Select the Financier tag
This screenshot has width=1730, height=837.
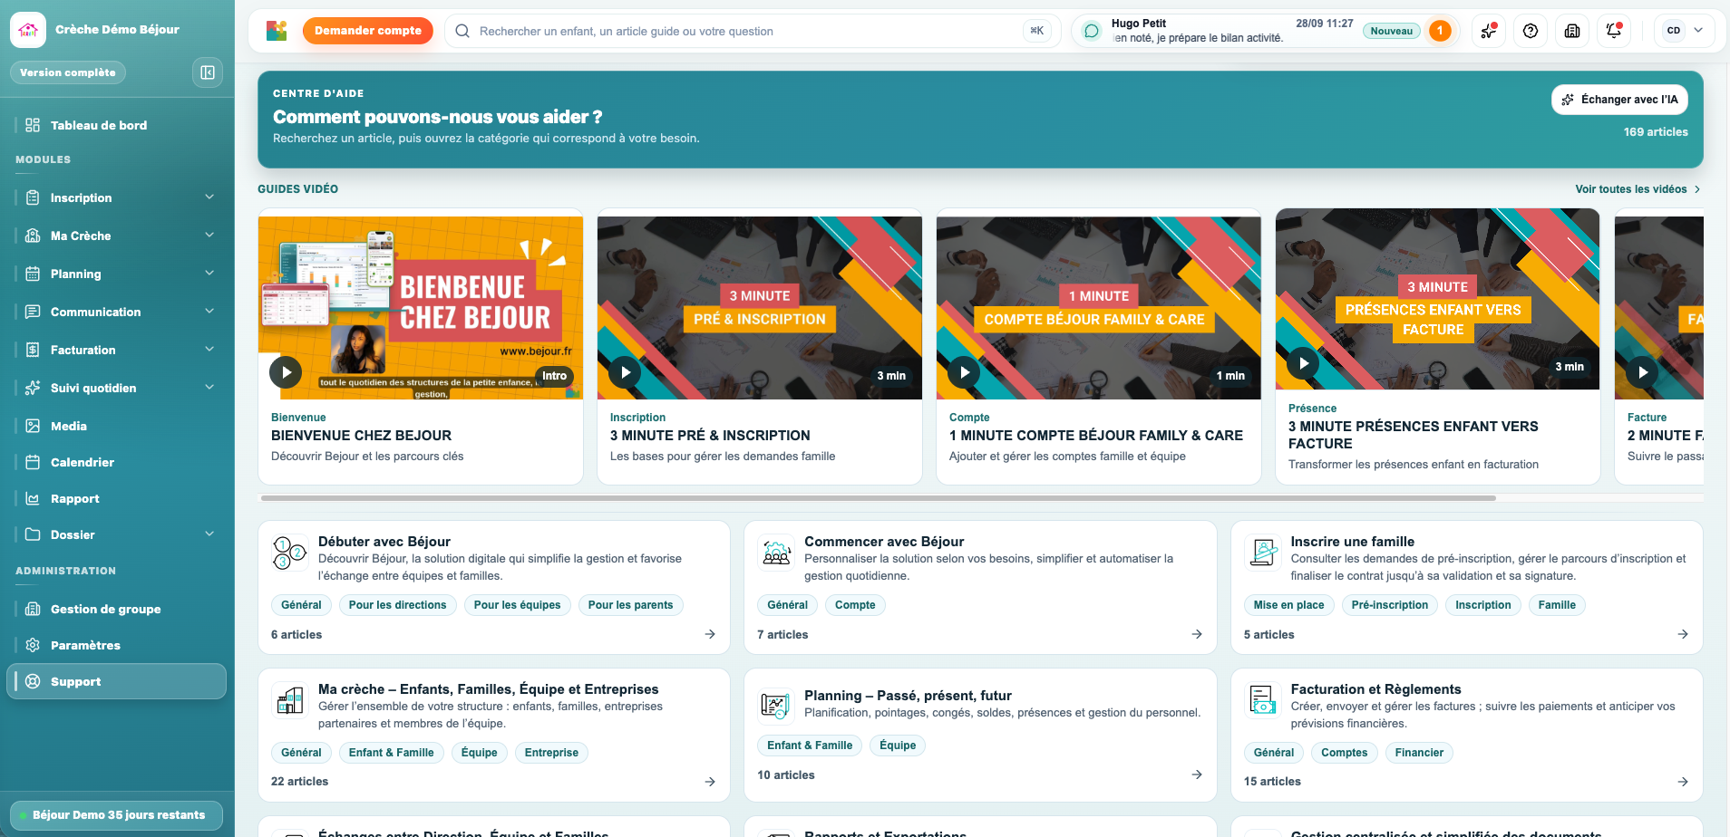[x=1419, y=753]
